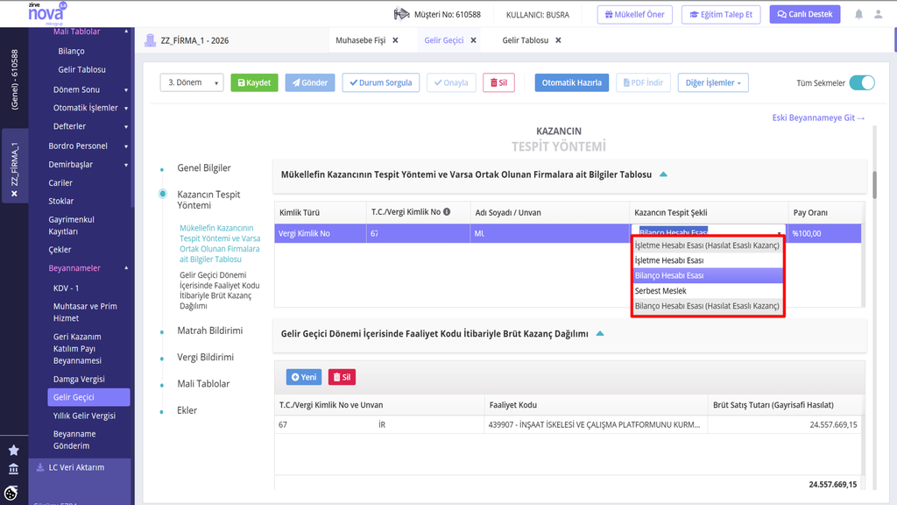The image size is (897, 505).
Task: Open the user profile icon
Action: 878,14
